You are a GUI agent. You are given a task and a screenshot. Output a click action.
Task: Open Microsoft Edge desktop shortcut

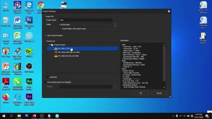(29, 7)
